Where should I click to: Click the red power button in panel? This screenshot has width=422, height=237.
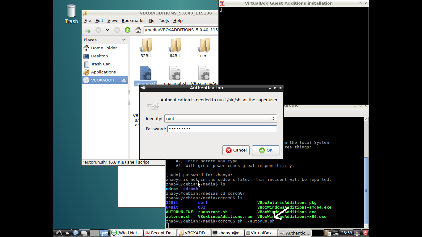click(365, 233)
